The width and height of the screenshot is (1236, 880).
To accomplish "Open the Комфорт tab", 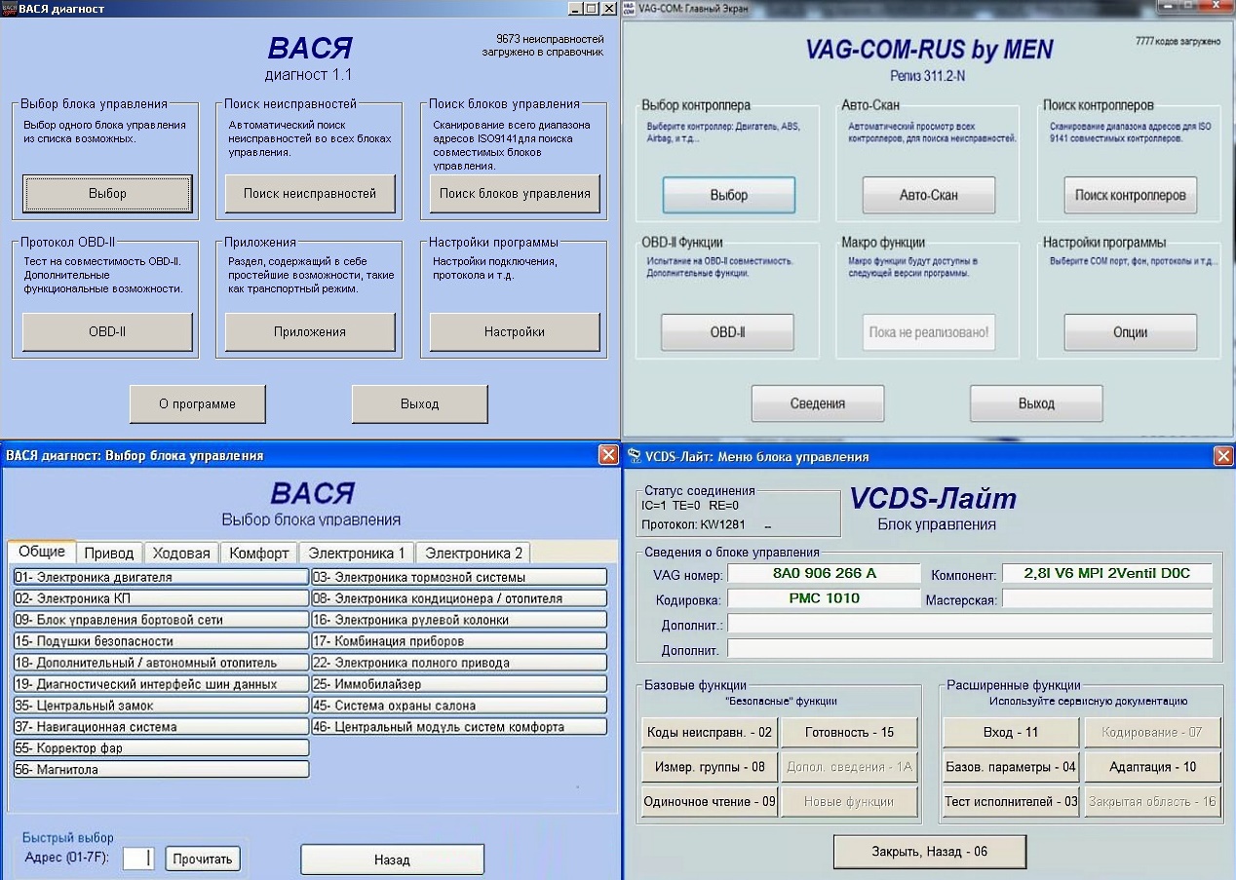I will (x=259, y=553).
